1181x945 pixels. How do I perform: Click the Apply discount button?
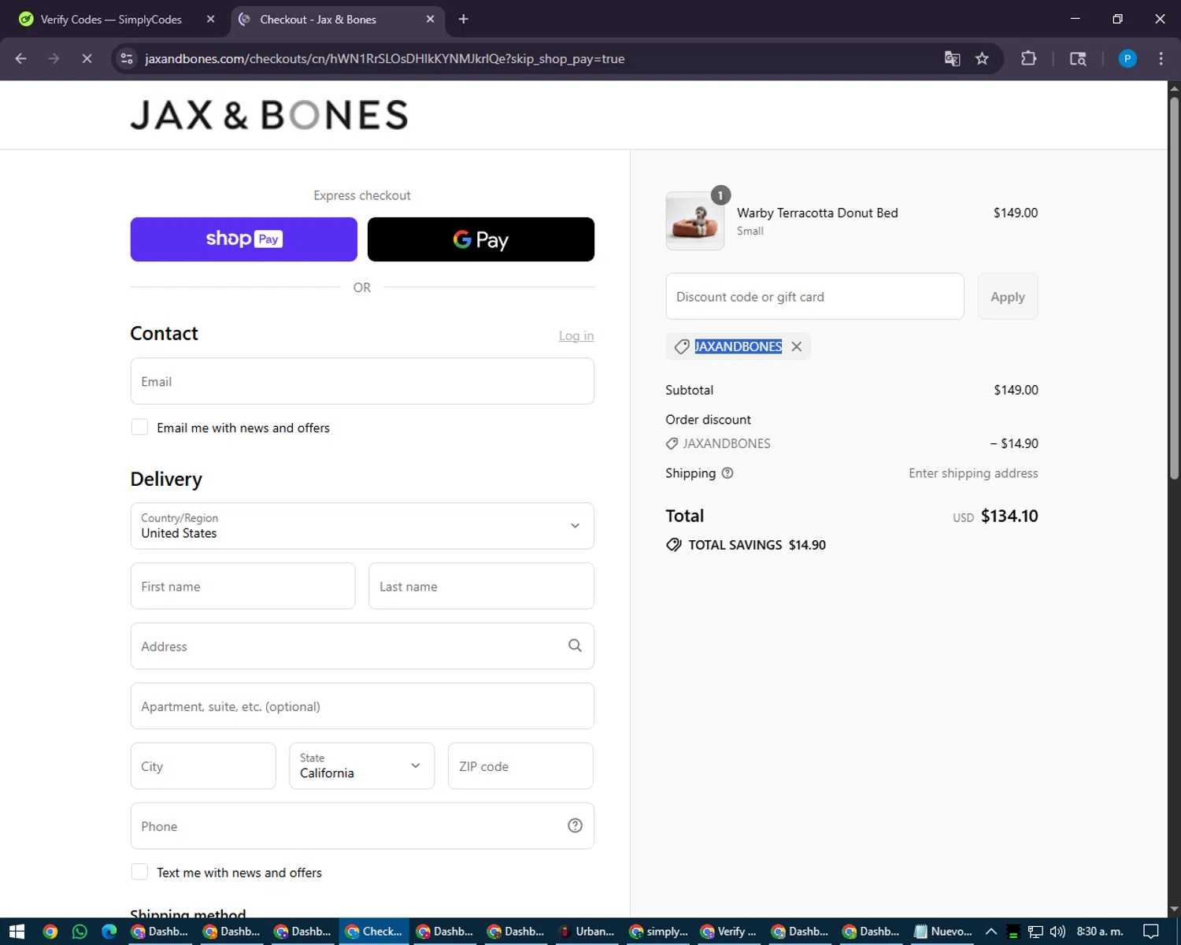[x=1008, y=296]
